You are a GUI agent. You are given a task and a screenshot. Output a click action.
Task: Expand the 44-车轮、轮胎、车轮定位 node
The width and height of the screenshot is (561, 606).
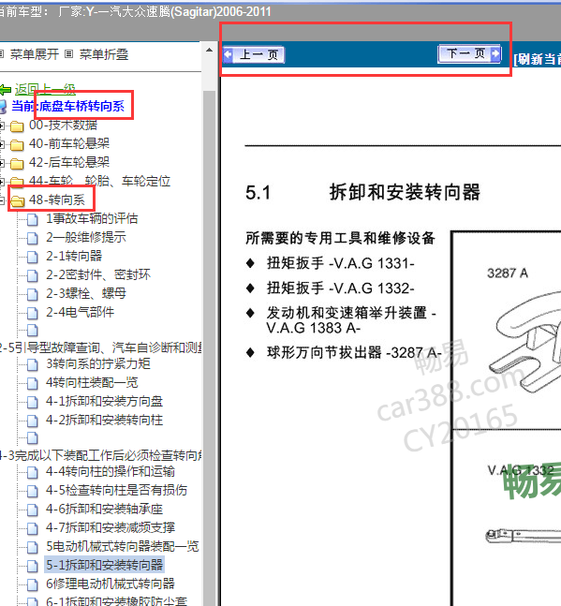tap(2, 182)
